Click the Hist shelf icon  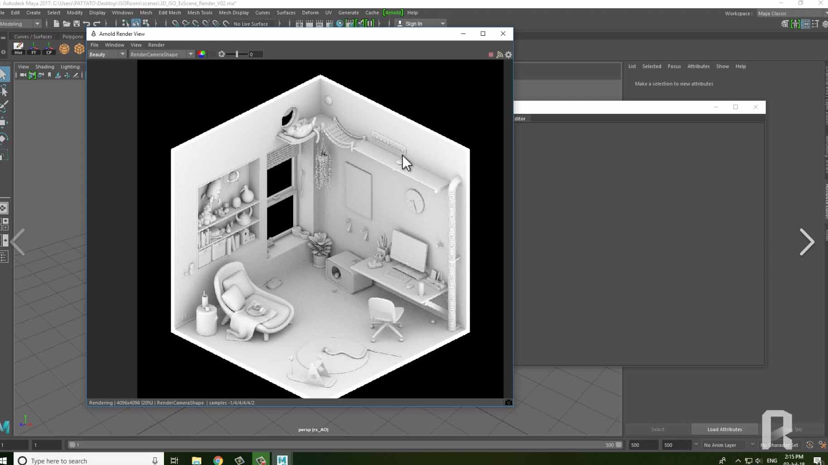[18, 48]
